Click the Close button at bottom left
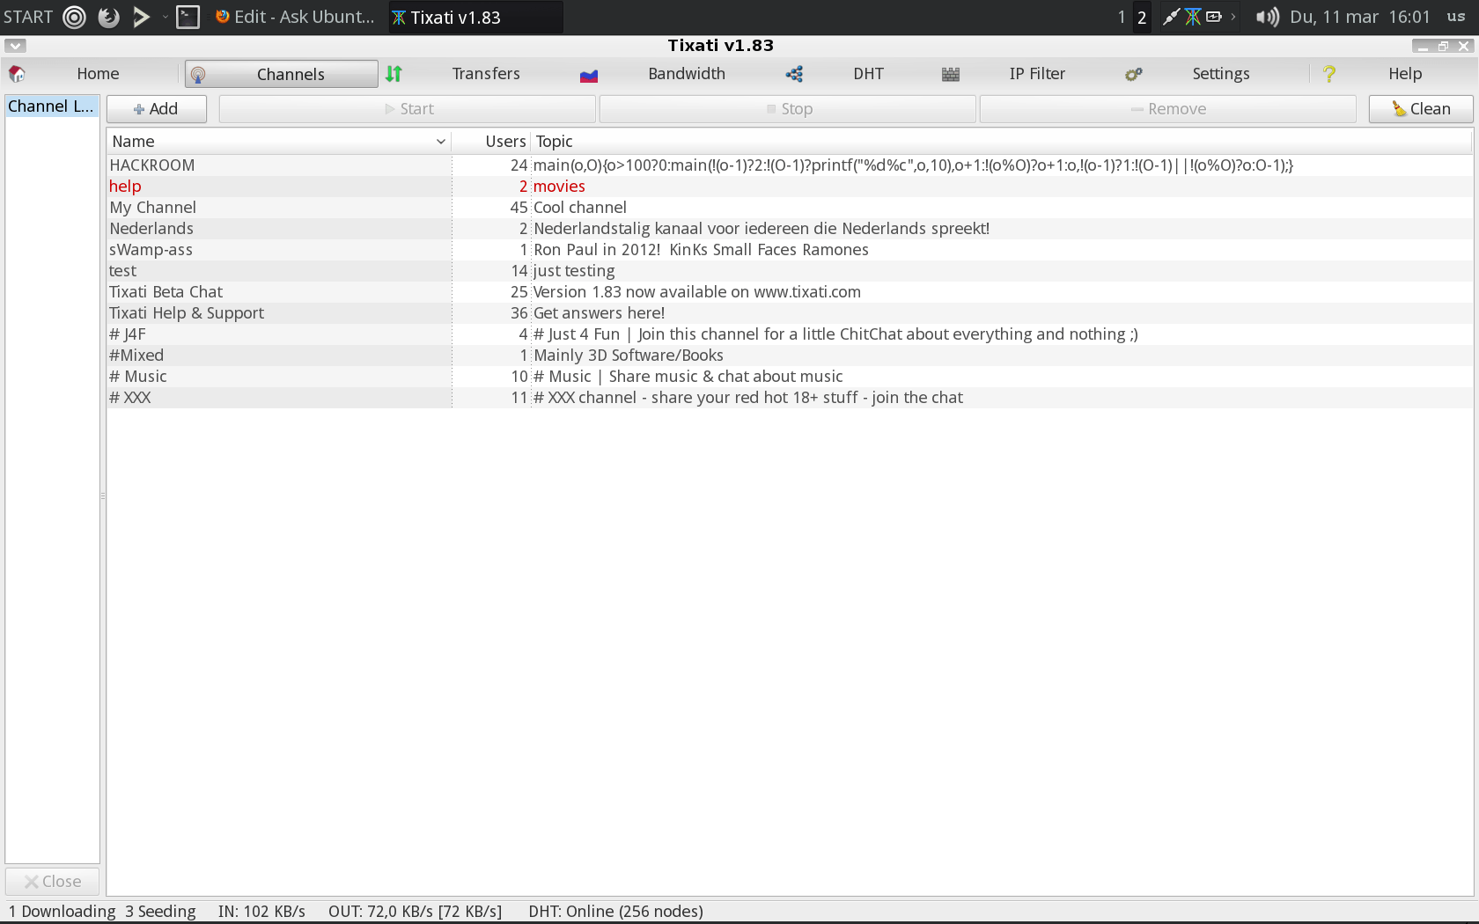 coord(52,882)
